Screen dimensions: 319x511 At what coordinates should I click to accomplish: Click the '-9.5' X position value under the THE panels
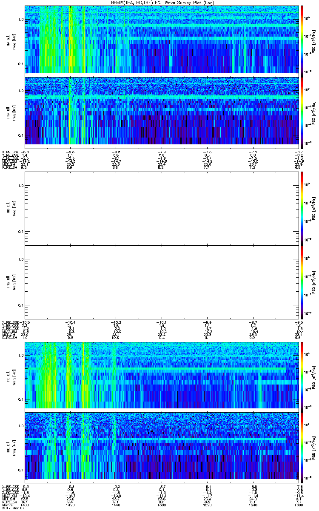25,486
